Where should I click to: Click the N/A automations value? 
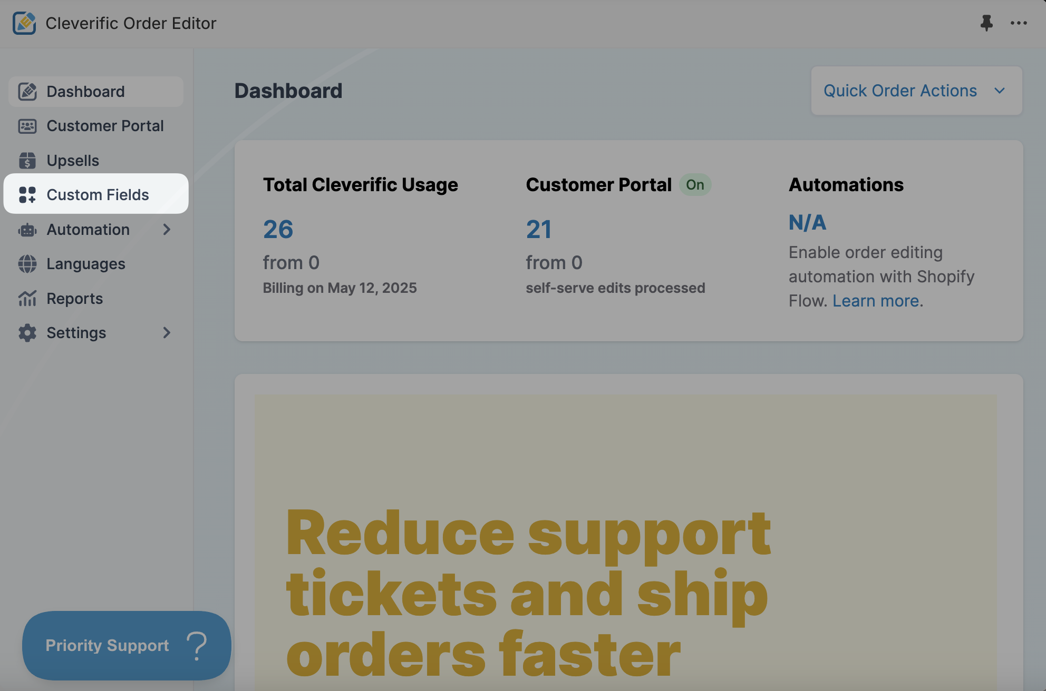[x=807, y=223]
